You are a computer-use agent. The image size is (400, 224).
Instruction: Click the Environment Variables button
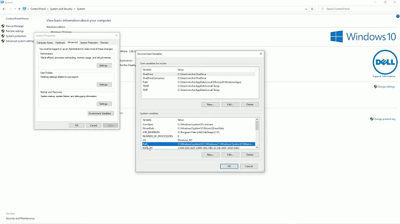(x=101, y=113)
